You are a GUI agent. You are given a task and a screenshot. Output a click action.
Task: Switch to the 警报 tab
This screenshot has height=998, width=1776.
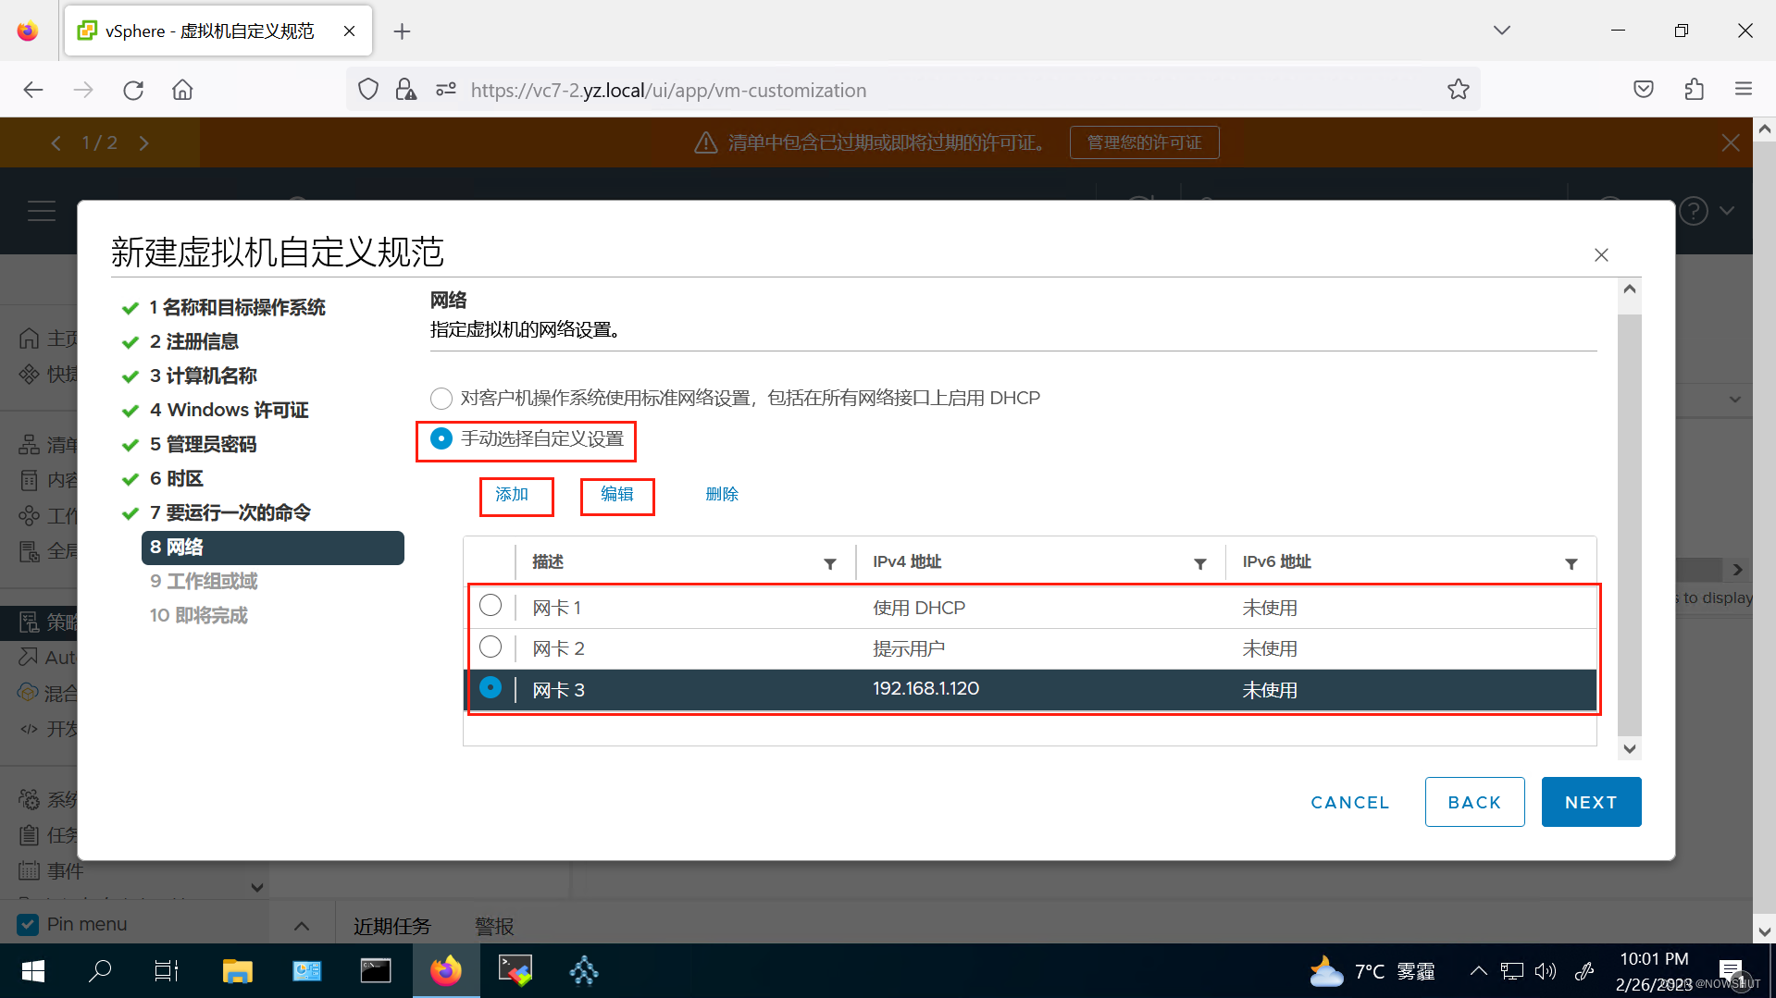click(x=493, y=925)
